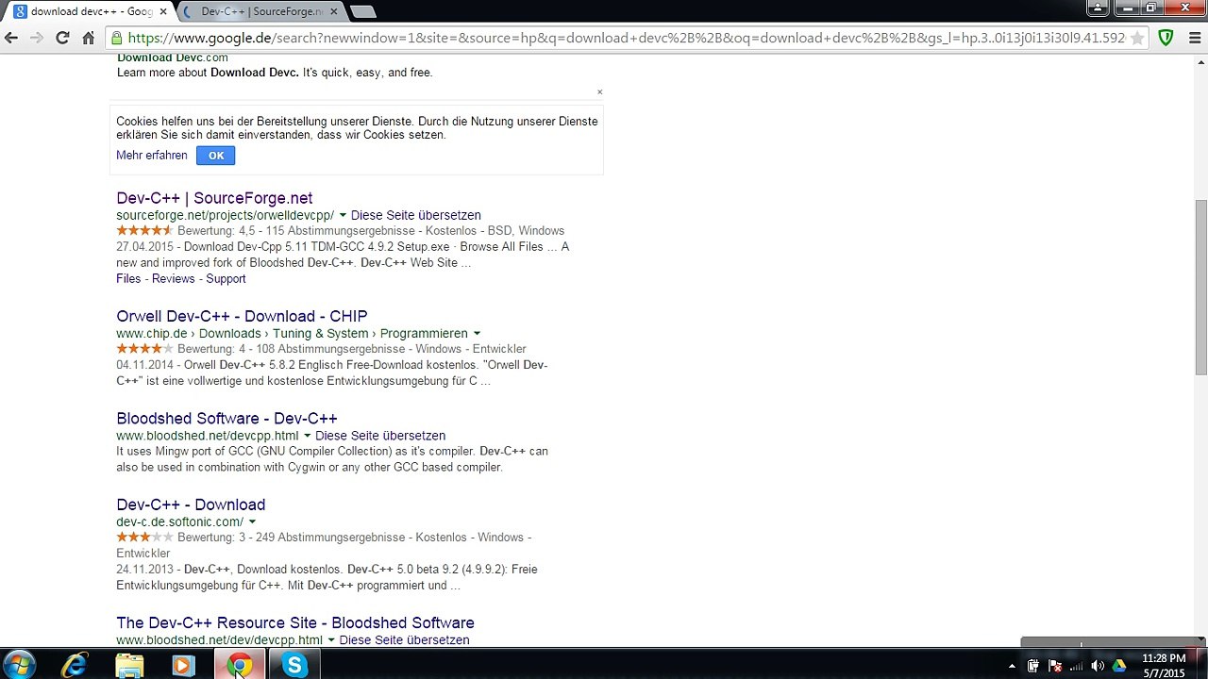
Task: Click the network signal bars icon
Action: pyautogui.click(x=1077, y=666)
